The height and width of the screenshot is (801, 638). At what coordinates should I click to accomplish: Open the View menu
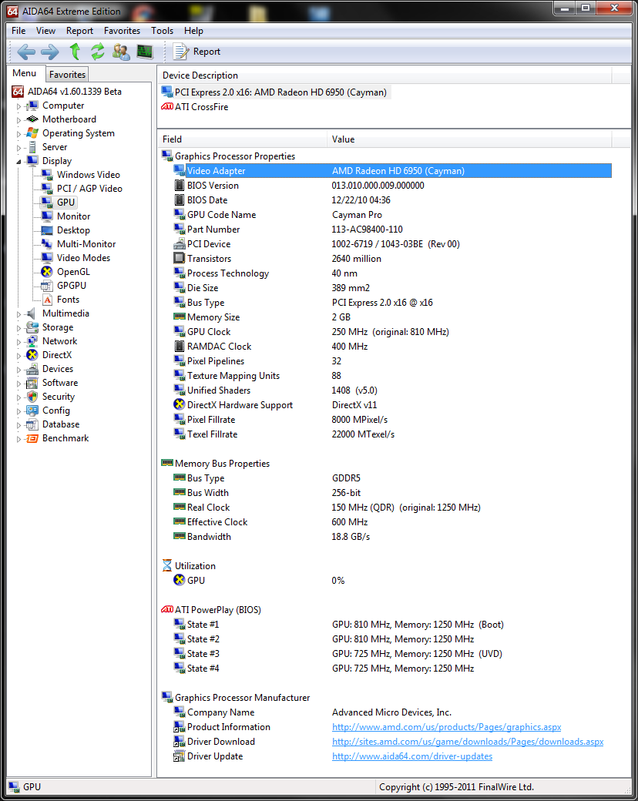(45, 31)
